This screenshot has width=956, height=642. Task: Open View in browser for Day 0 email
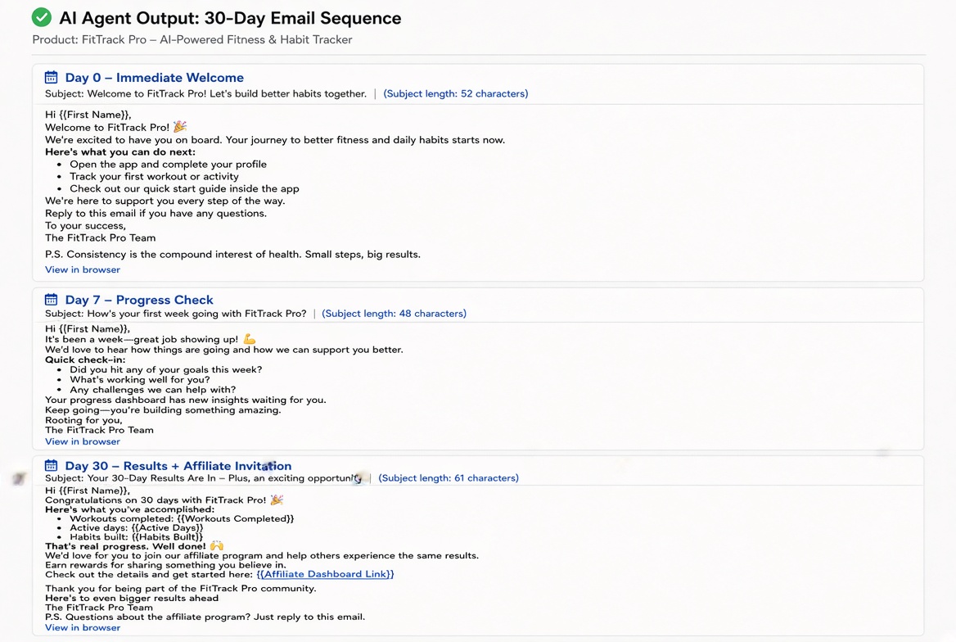(83, 269)
